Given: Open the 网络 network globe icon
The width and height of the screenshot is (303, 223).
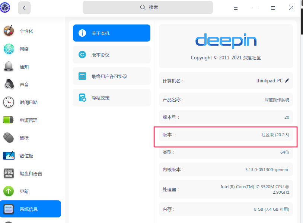Looking at the screenshot, I should [9, 49].
